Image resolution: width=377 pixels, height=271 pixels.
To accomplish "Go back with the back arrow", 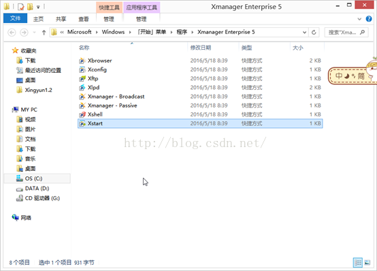I will tap(12, 32).
